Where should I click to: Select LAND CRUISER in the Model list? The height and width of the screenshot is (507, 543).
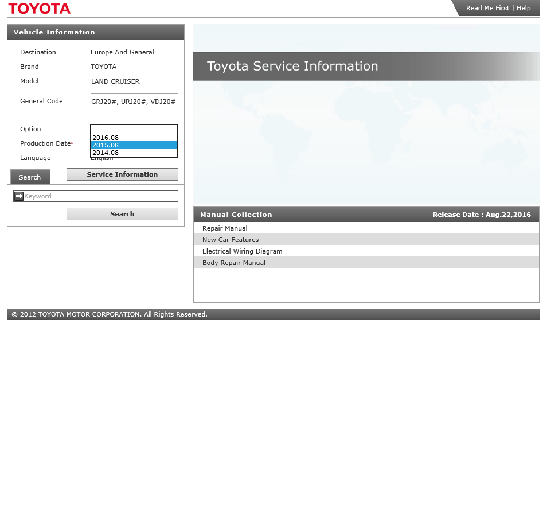click(x=115, y=82)
